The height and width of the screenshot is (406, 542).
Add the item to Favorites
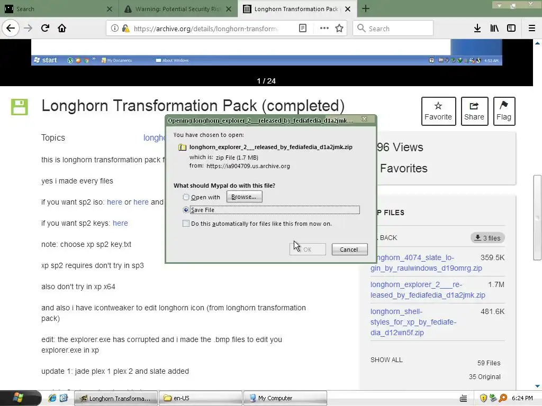438,111
